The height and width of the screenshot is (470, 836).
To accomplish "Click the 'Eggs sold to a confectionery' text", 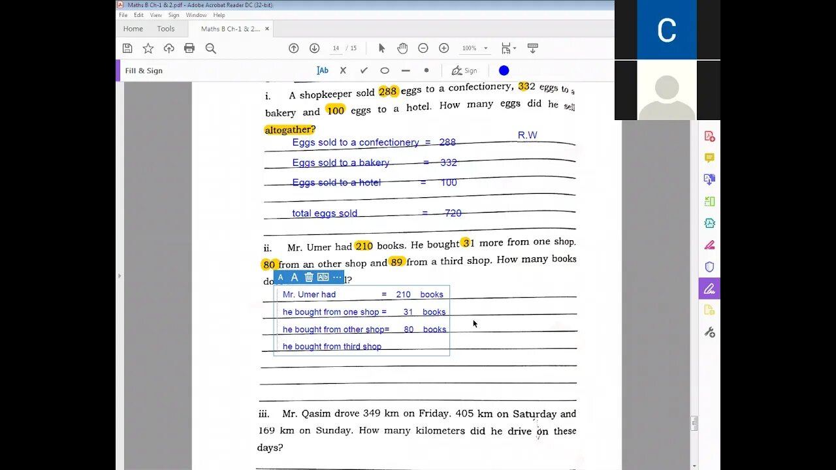I will pos(355,142).
